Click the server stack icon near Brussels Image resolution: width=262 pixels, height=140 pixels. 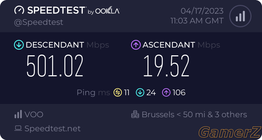(x=135, y=114)
